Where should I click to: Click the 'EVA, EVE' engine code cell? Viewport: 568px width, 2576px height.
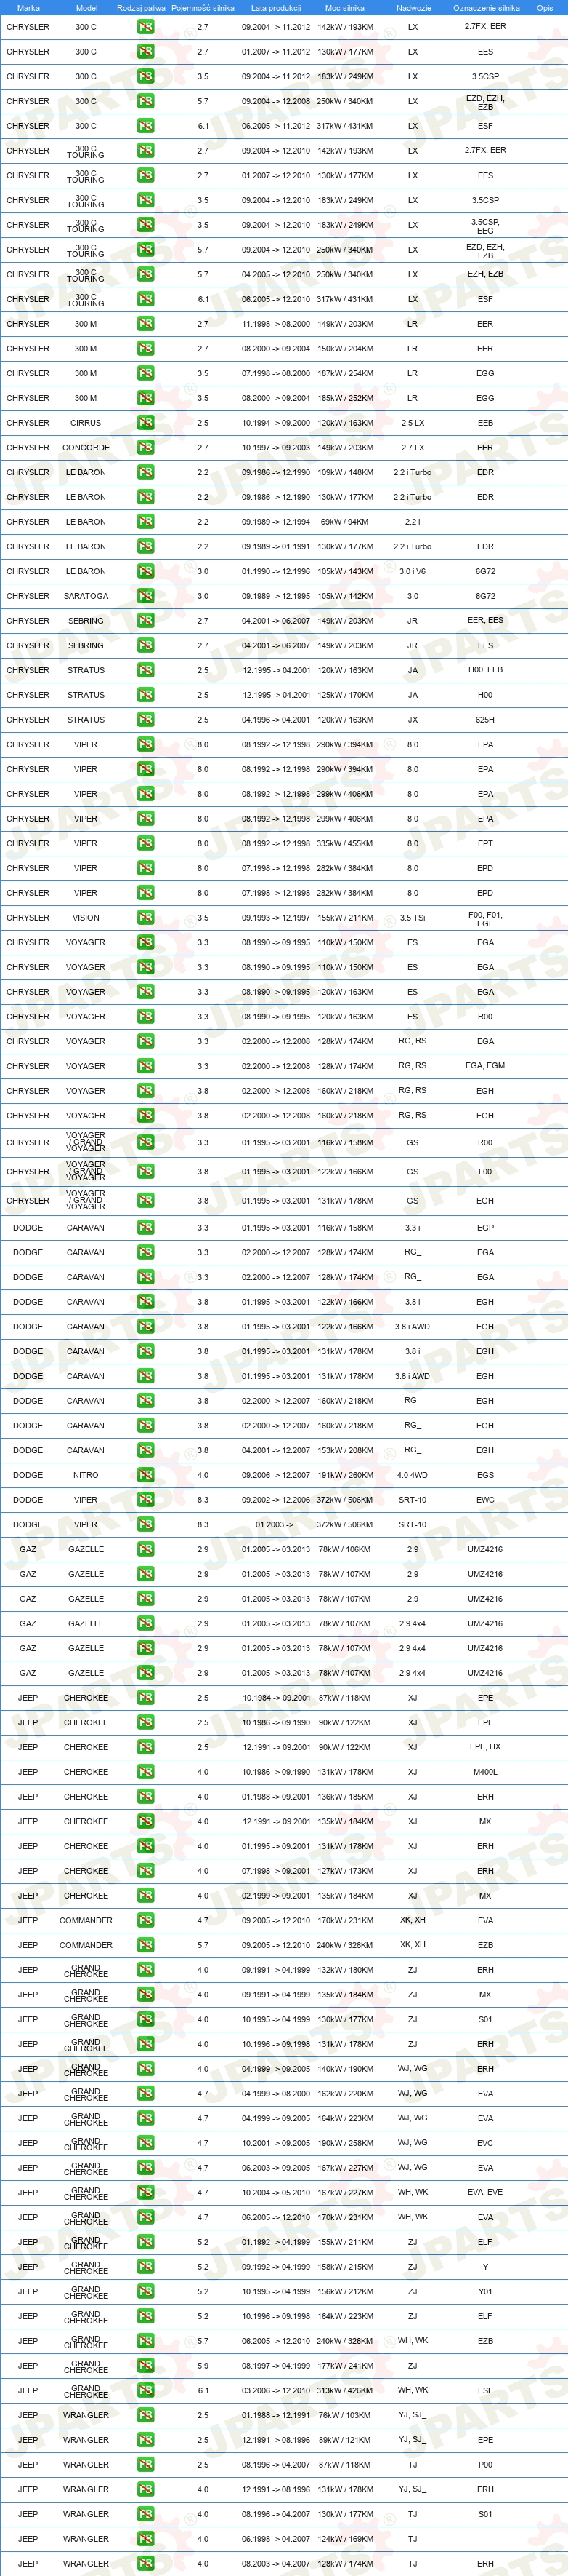[x=485, y=2193]
